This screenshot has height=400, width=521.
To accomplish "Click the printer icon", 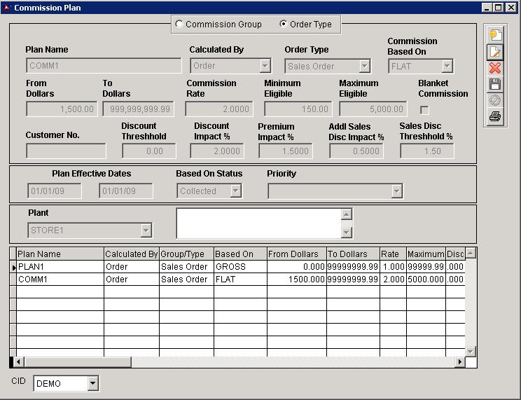I will 495,117.
